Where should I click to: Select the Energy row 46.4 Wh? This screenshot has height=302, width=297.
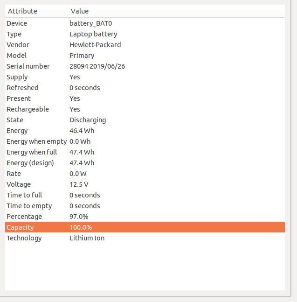tap(145, 131)
